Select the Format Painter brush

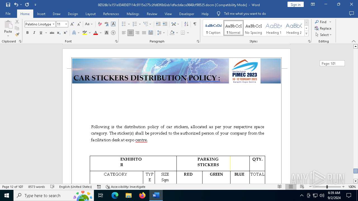[17, 35]
